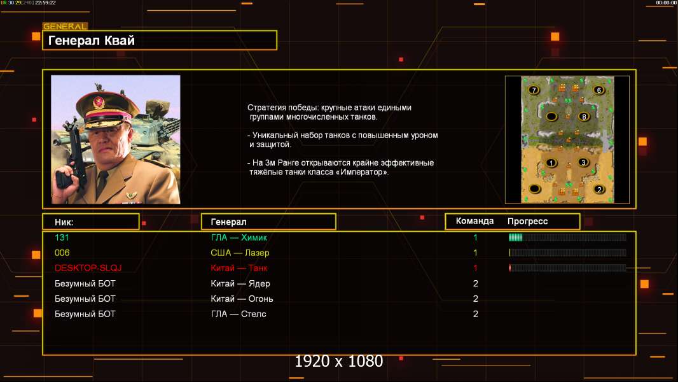Click the Команда column header

tap(474, 221)
